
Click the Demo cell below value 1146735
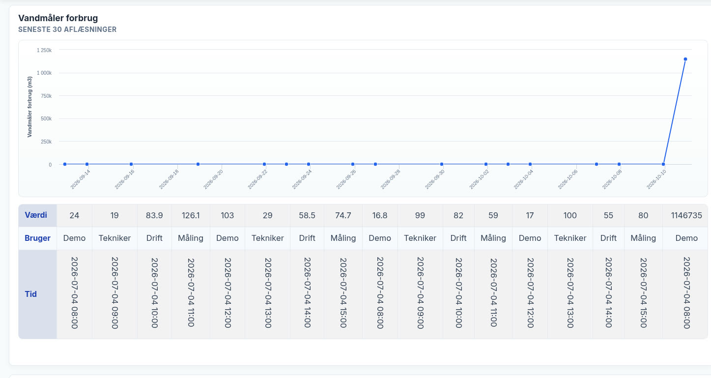click(686, 238)
